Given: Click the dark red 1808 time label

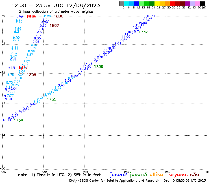Looking at the screenshot, I should point(31,75).
